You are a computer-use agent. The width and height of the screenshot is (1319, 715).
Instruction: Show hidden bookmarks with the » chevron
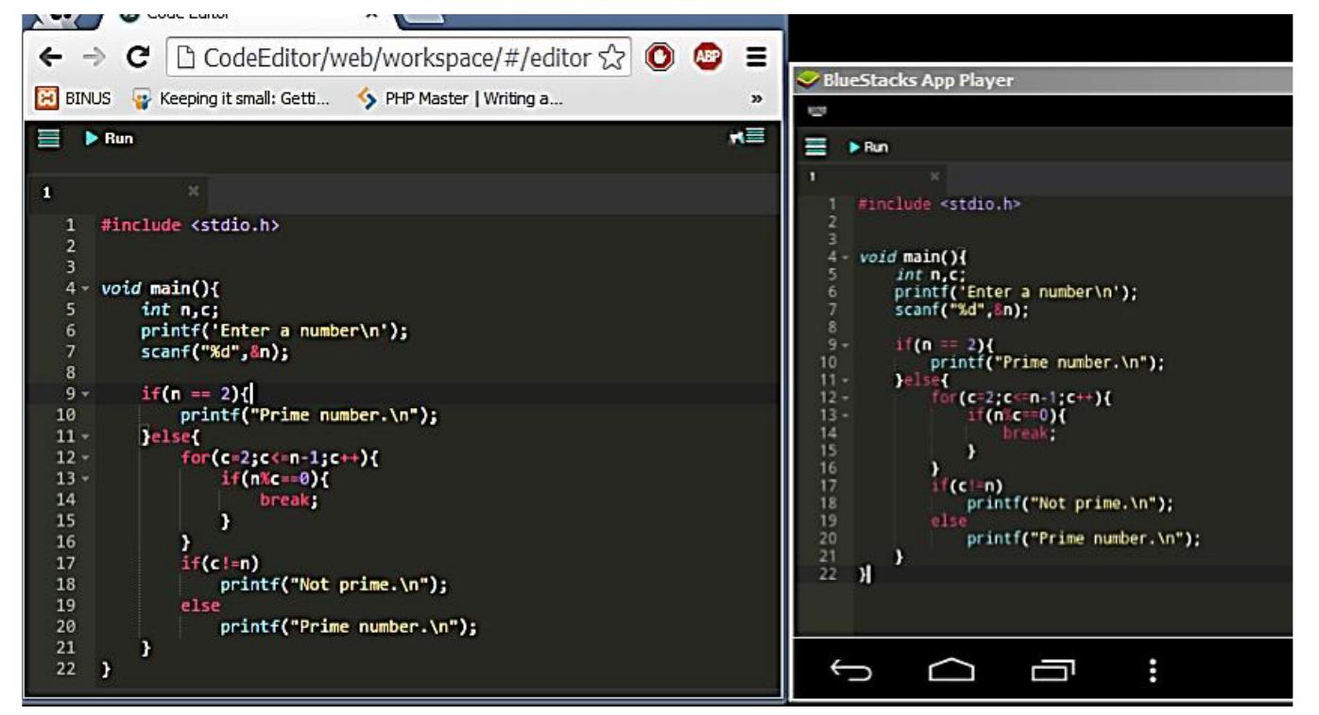pos(758,99)
